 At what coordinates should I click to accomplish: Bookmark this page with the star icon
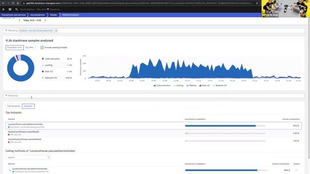tap(257, 3)
